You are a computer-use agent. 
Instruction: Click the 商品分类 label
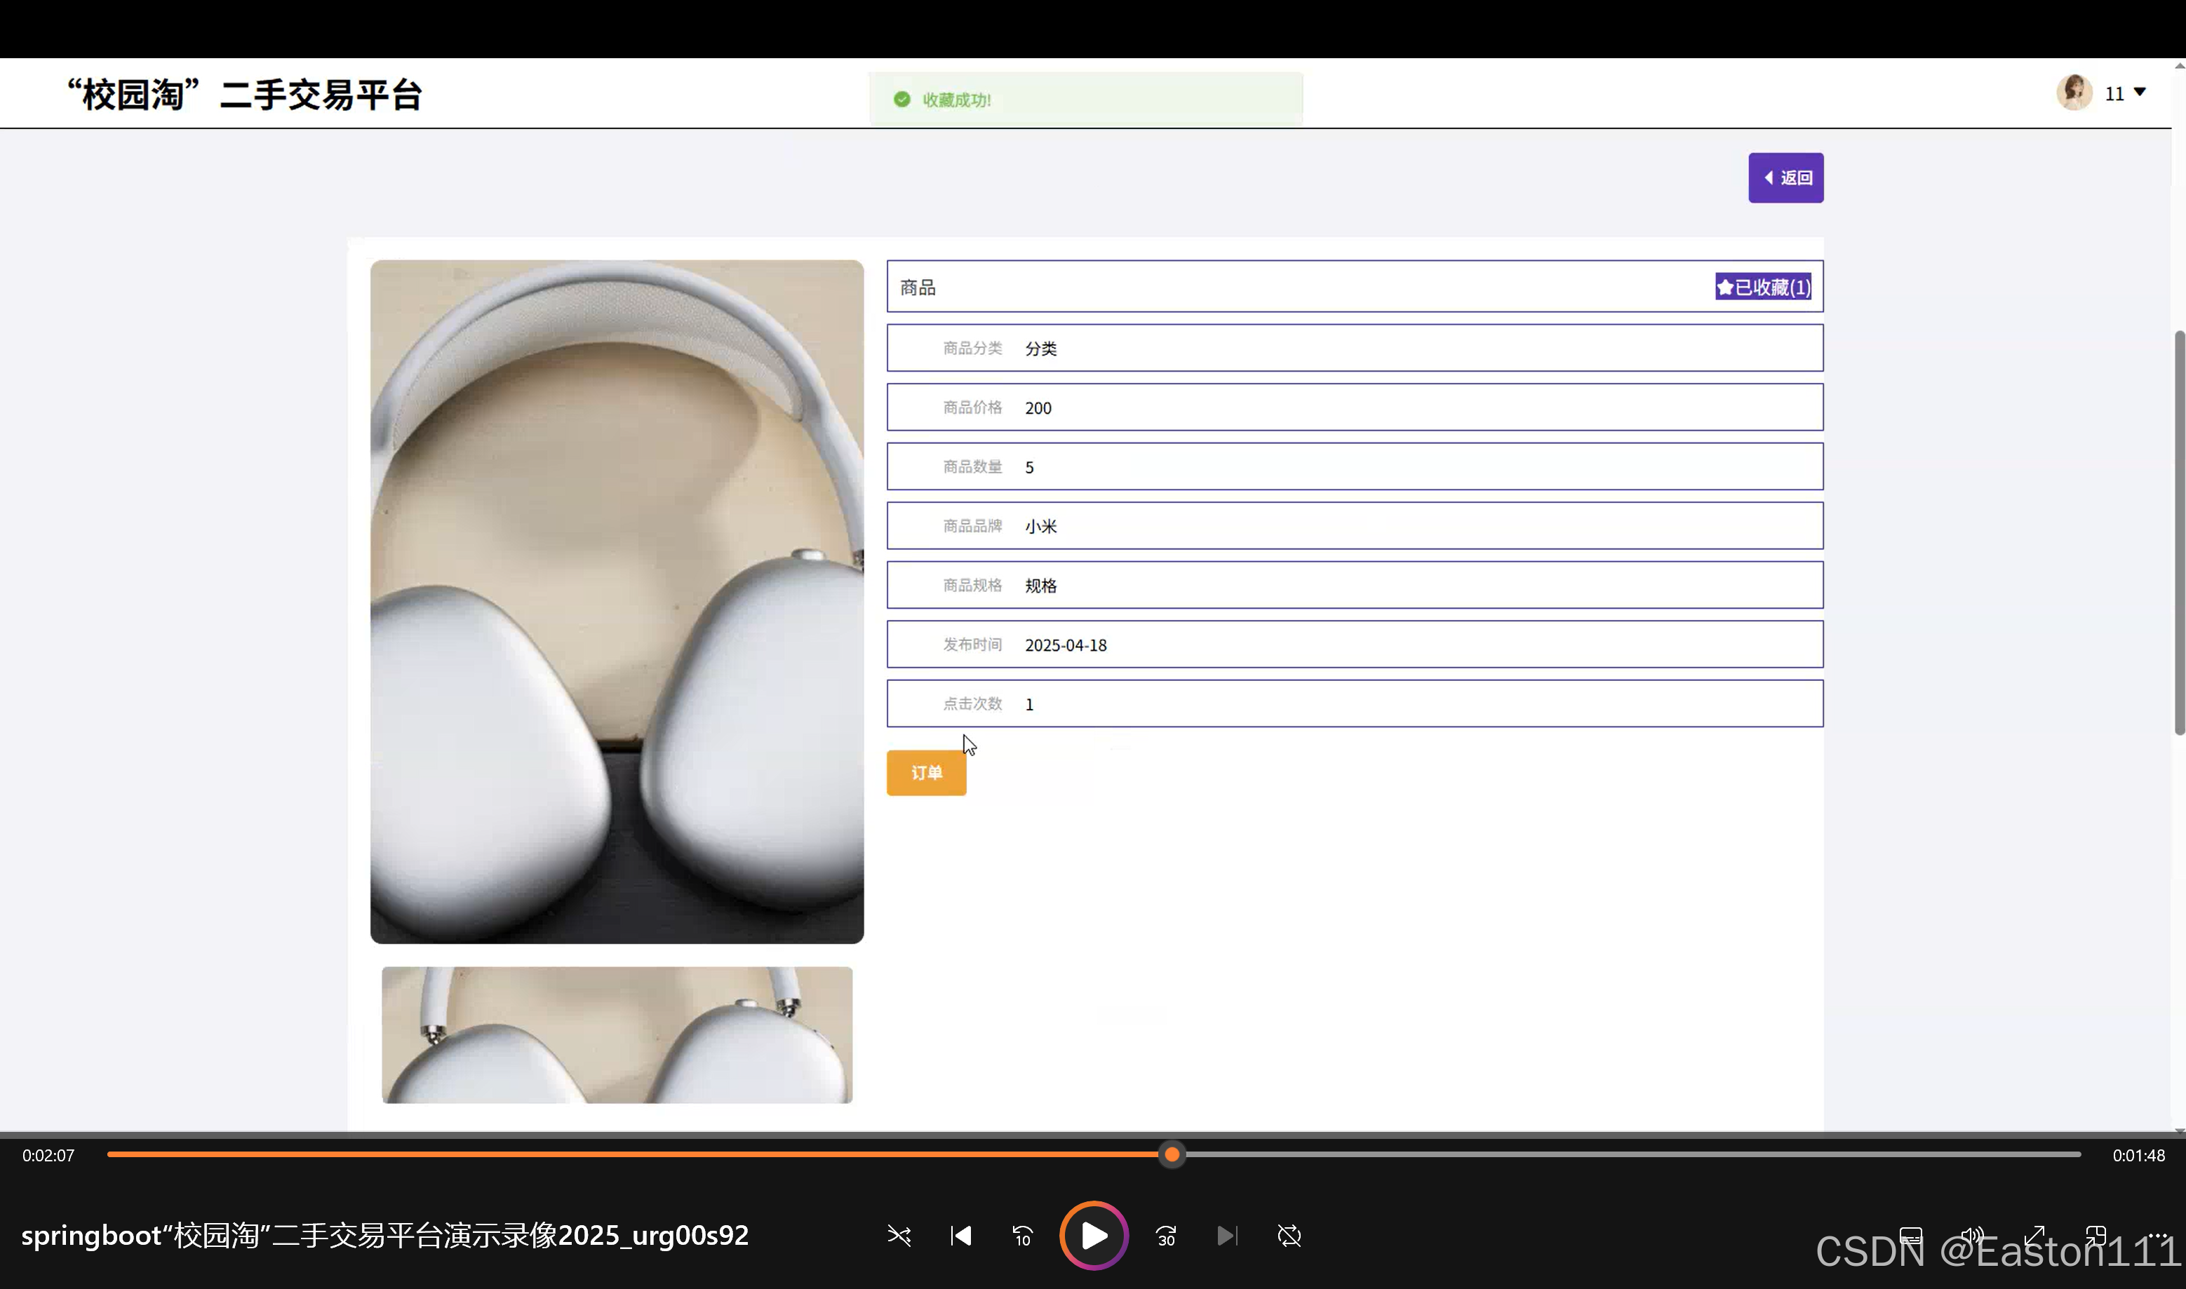[x=972, y=349]
